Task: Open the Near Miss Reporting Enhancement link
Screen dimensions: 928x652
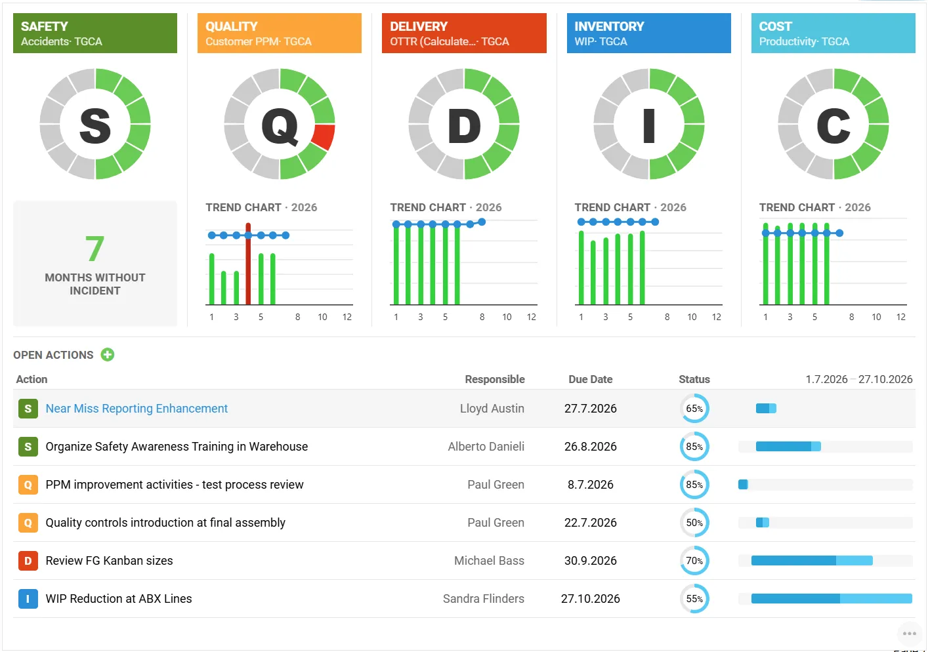Action: 137,409
